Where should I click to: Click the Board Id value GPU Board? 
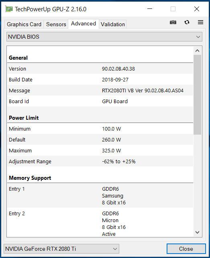pyautogui.click(x=115, y=101)
